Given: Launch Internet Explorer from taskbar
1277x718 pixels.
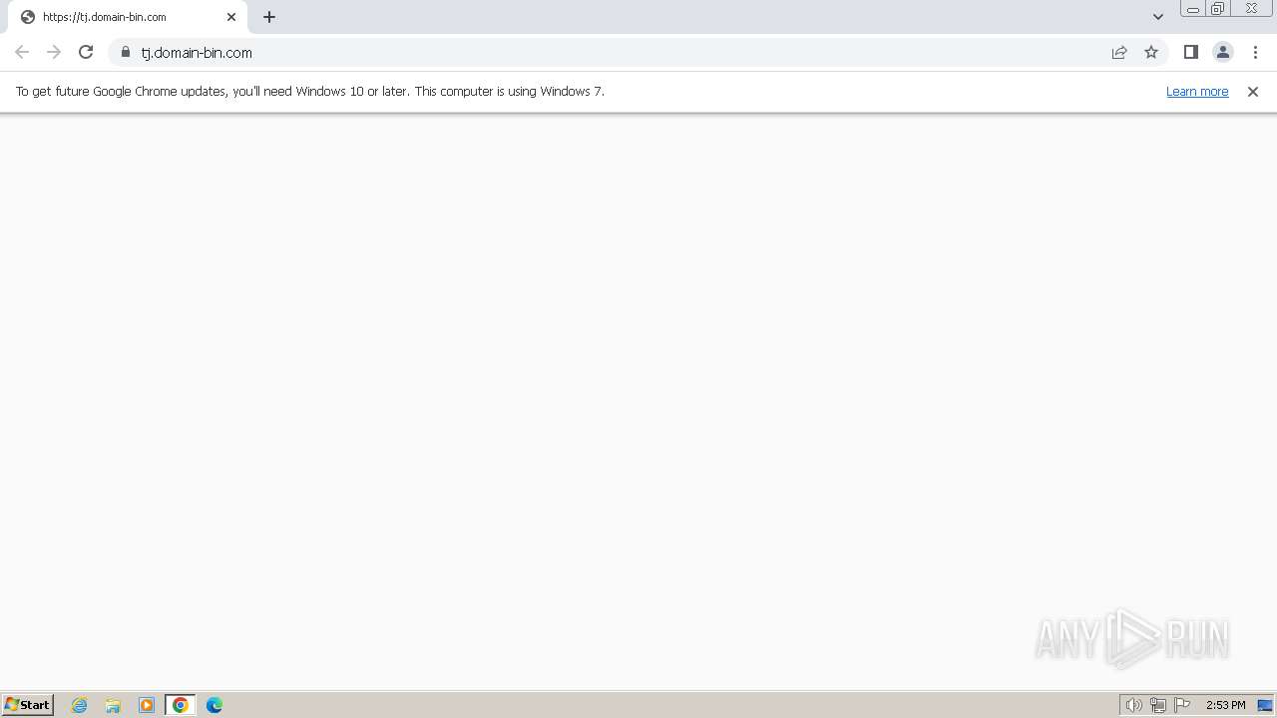Looking at the screenshot, I should pyautogui.click(x=80, y=705).
